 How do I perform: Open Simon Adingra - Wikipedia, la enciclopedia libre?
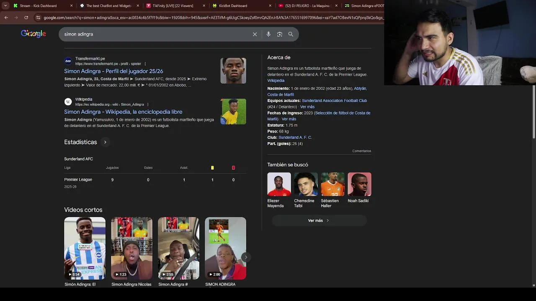point(123,112)
